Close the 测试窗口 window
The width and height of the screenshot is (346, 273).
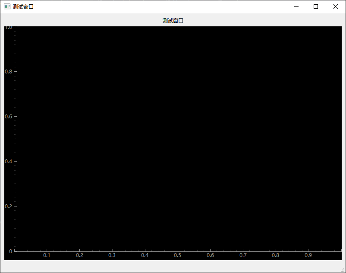(335, 6)
